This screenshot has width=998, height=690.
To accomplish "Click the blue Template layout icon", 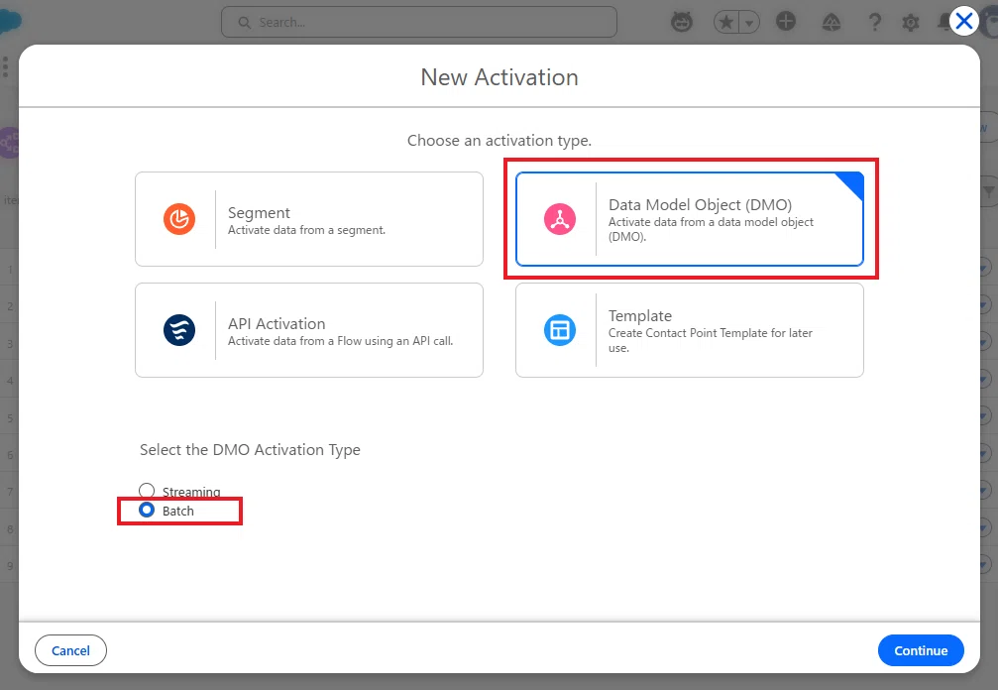I will pyautogui.click(x=560, y=330).
